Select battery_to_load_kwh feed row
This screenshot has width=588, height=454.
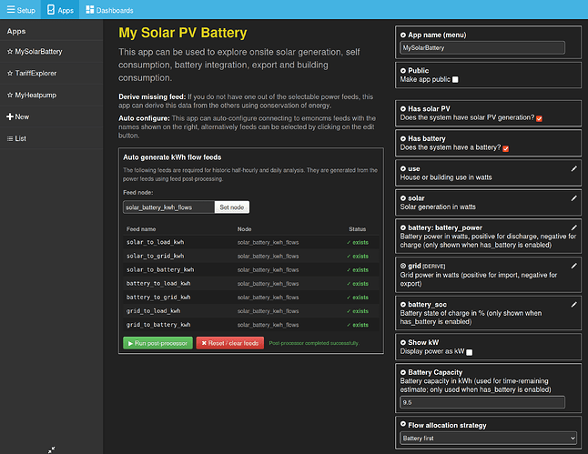(251, 284)
